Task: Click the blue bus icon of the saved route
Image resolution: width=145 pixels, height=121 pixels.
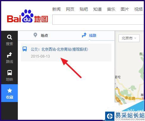Action: coord(25,49)
